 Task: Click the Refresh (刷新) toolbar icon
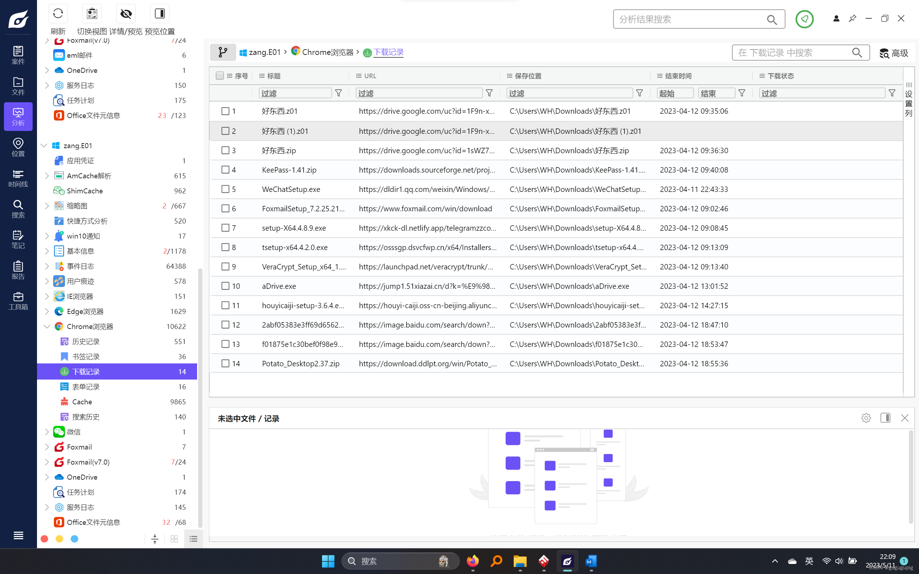point(58,14)
